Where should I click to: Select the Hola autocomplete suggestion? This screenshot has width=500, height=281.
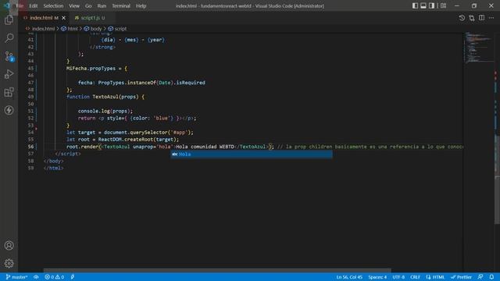tap(252, 155)
